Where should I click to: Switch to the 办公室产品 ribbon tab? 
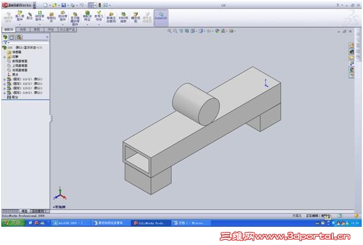pyautogui.click(x=68, y=29)
